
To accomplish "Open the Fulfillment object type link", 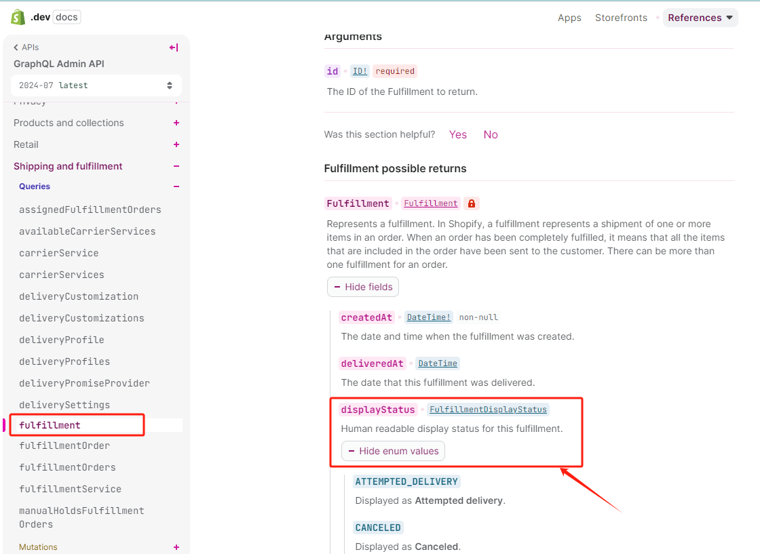I will (x=430, y=203).
